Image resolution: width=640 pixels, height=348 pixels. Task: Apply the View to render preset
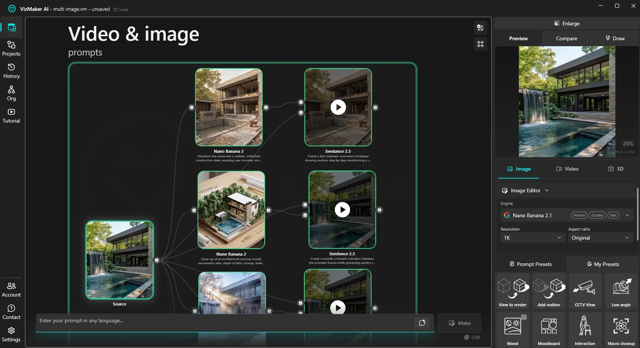click(513, 291)
